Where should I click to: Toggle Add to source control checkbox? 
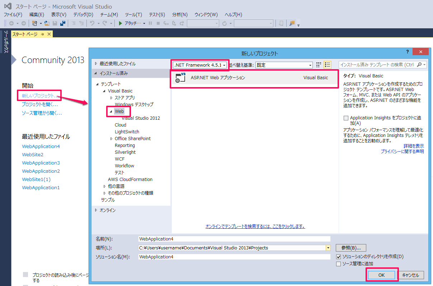(338, 264)
